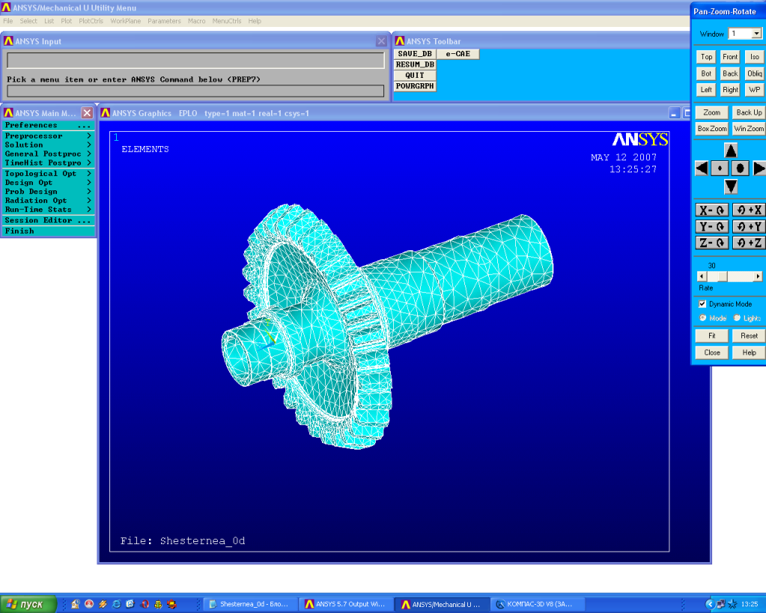Viewport: 766px width, 613px height.
Task: Open Help in Pan-Zoom-Rotate panel
Action: (x=749, y=352)
